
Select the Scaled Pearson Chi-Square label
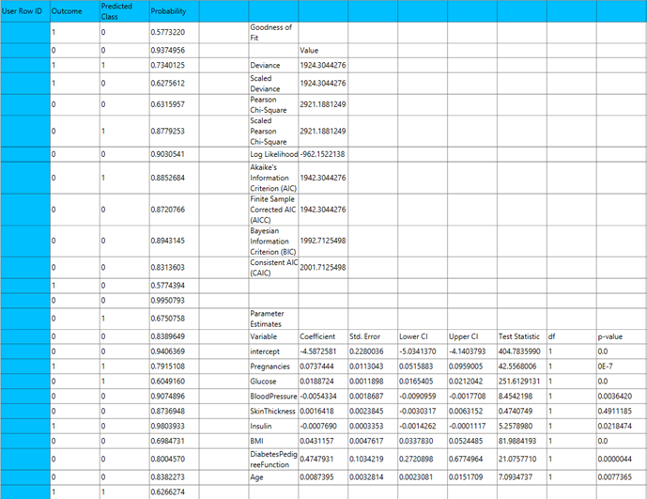273,131
